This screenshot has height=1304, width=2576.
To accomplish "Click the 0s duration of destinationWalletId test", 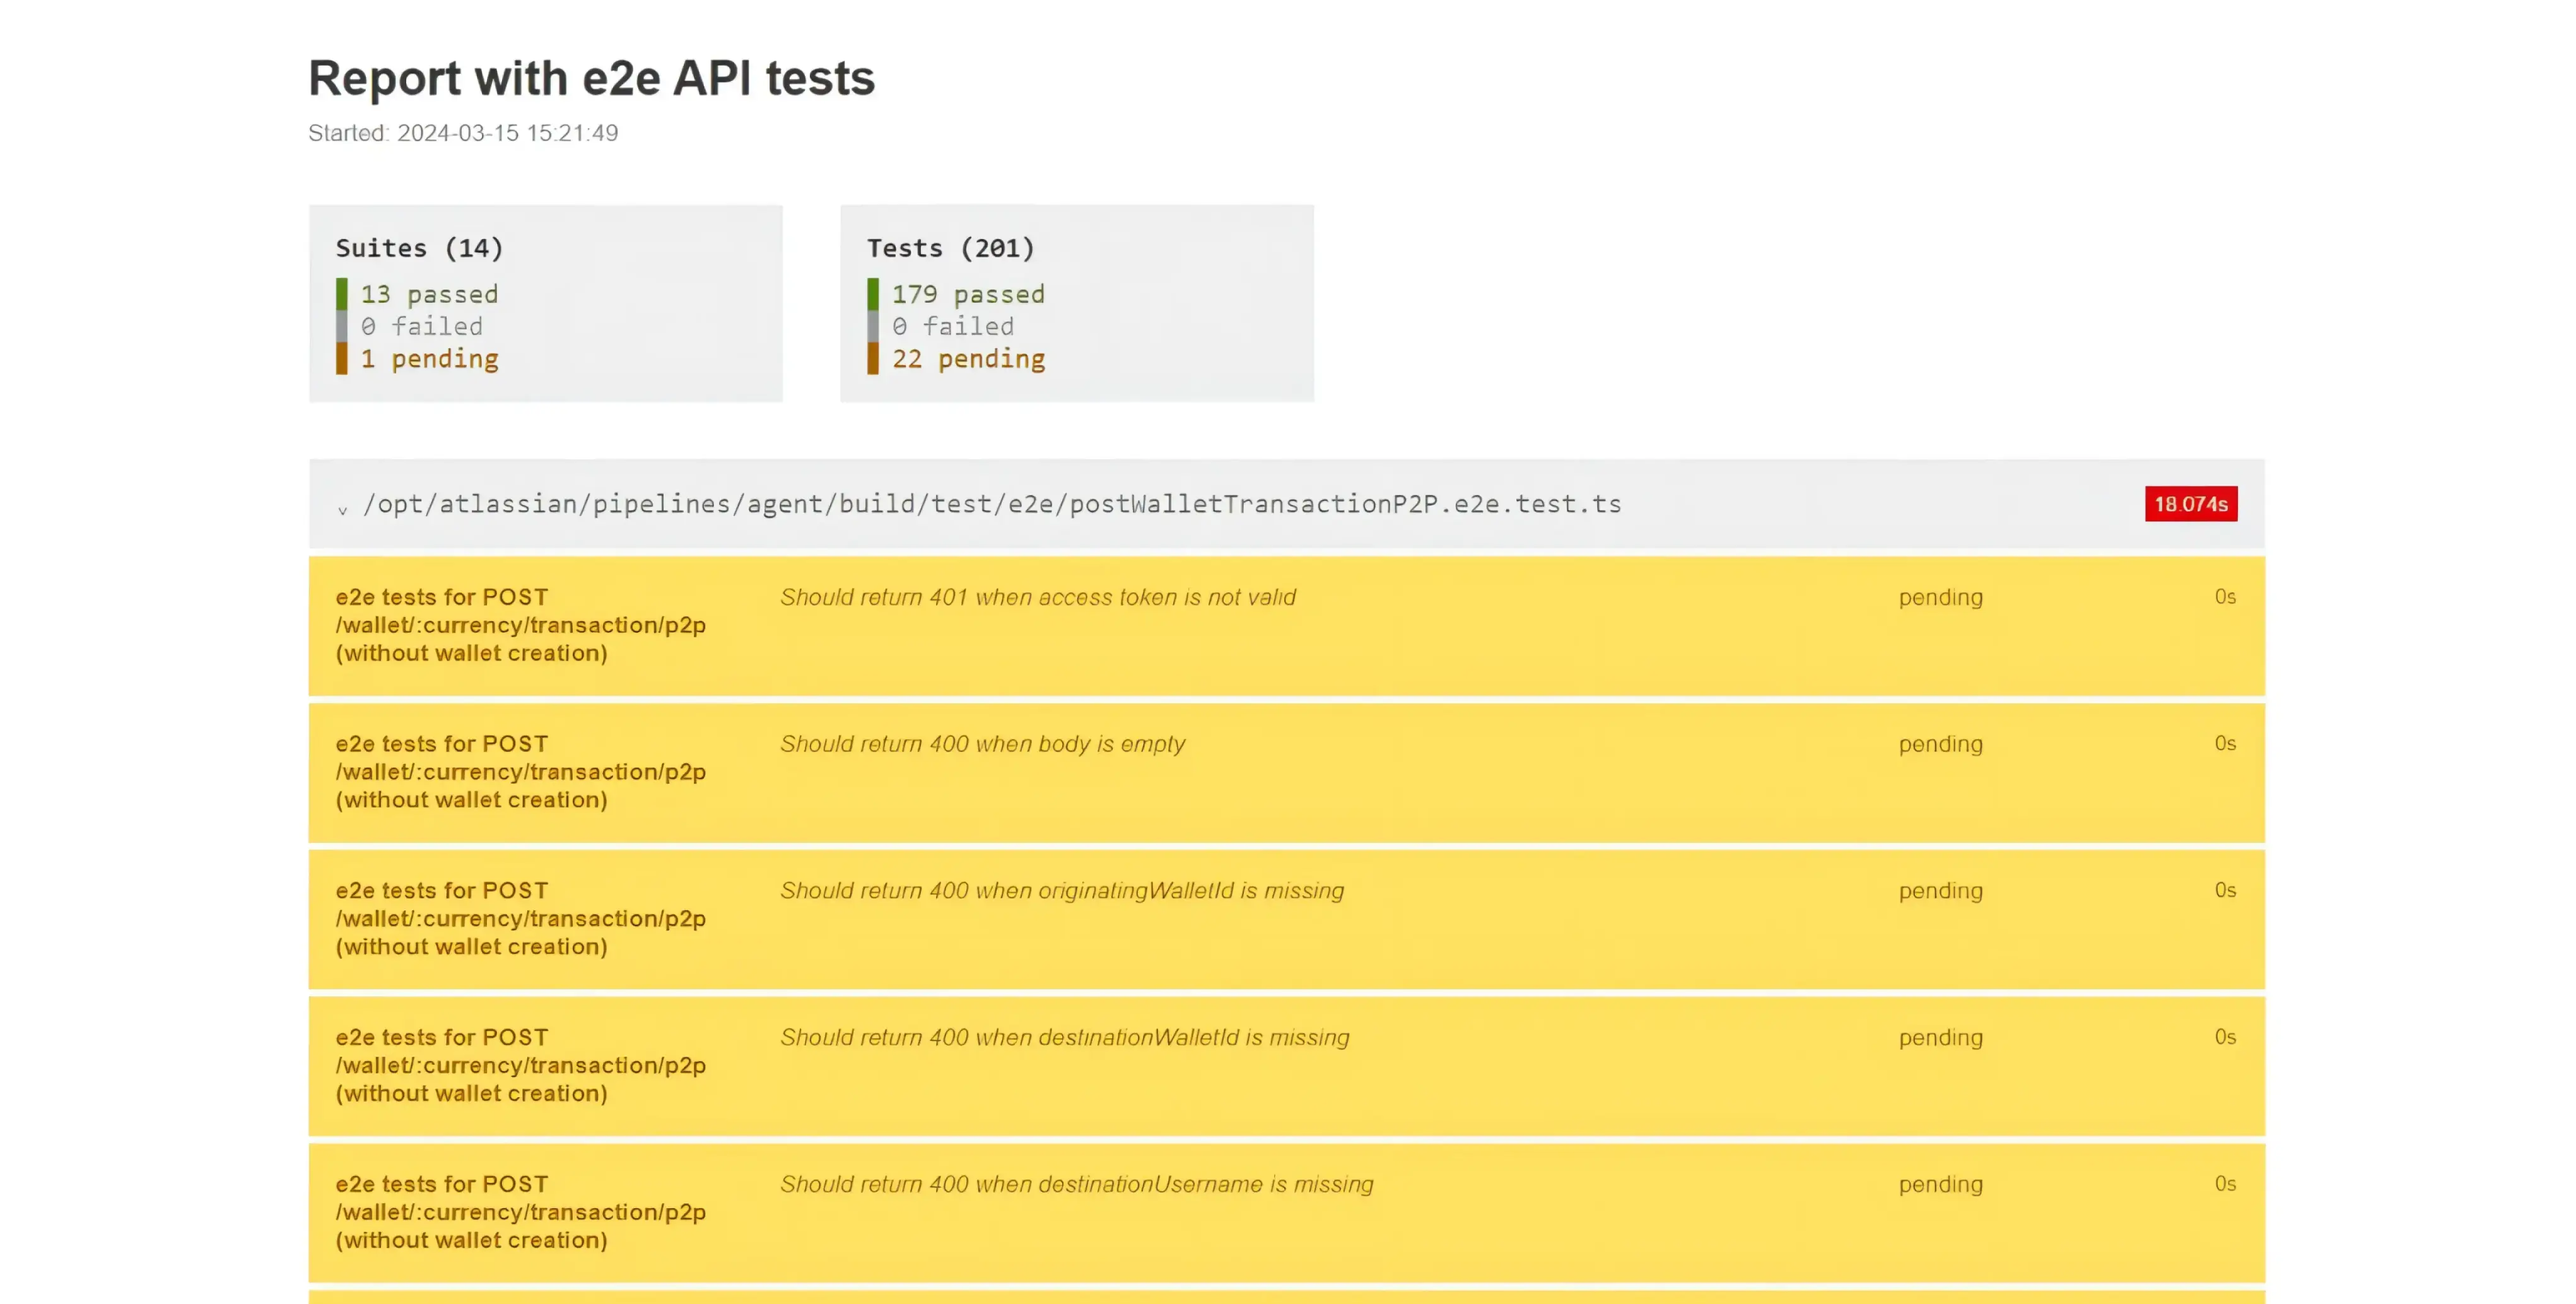I will coord(2224,1038).
